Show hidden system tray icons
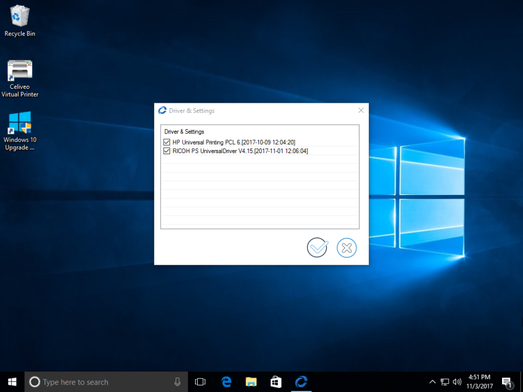Screen dimensions: 523x392 point(433,382)
